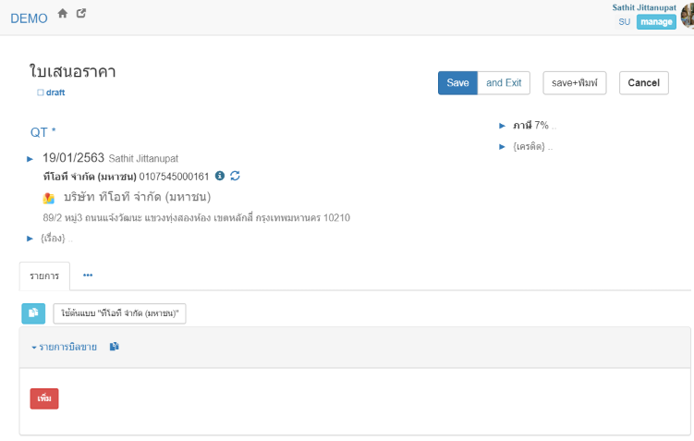Open the map icon beside company name
Viewport: 694px width, 441px height.
pyautogui.click(x=49, y=198)
